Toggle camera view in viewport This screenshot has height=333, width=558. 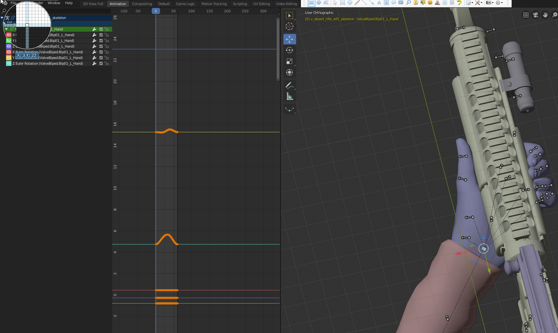[535, 15]
